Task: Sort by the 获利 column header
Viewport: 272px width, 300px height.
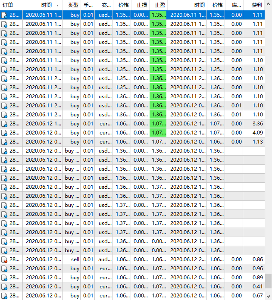Action: [x=254, y=5]
